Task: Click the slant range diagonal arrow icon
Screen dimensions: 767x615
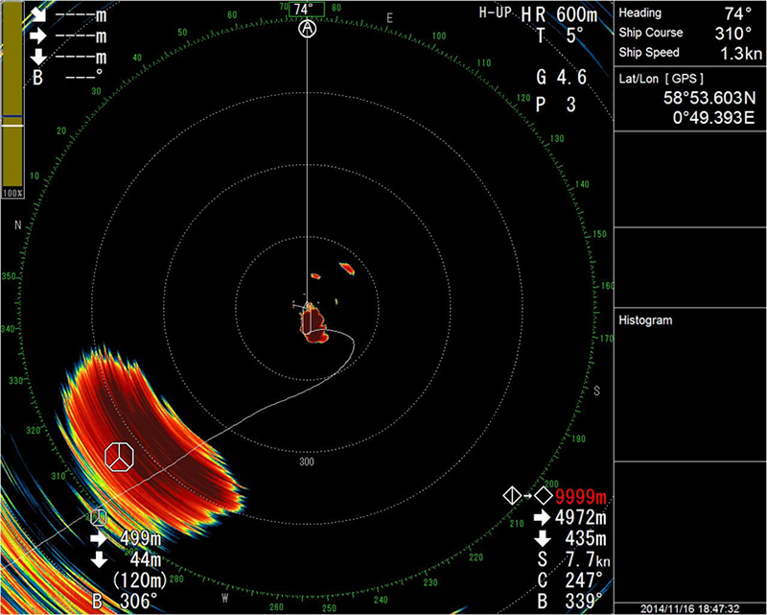Action: click(38, 15)
